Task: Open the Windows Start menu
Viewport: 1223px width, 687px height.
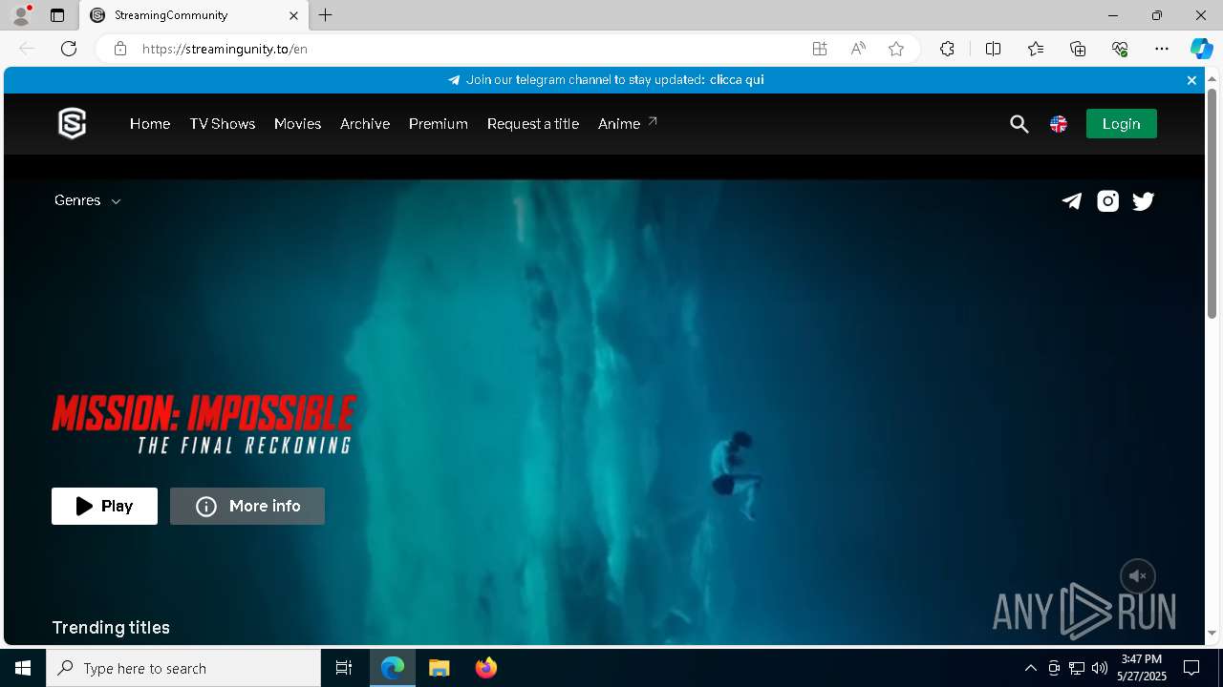Action: coord(23,668)
